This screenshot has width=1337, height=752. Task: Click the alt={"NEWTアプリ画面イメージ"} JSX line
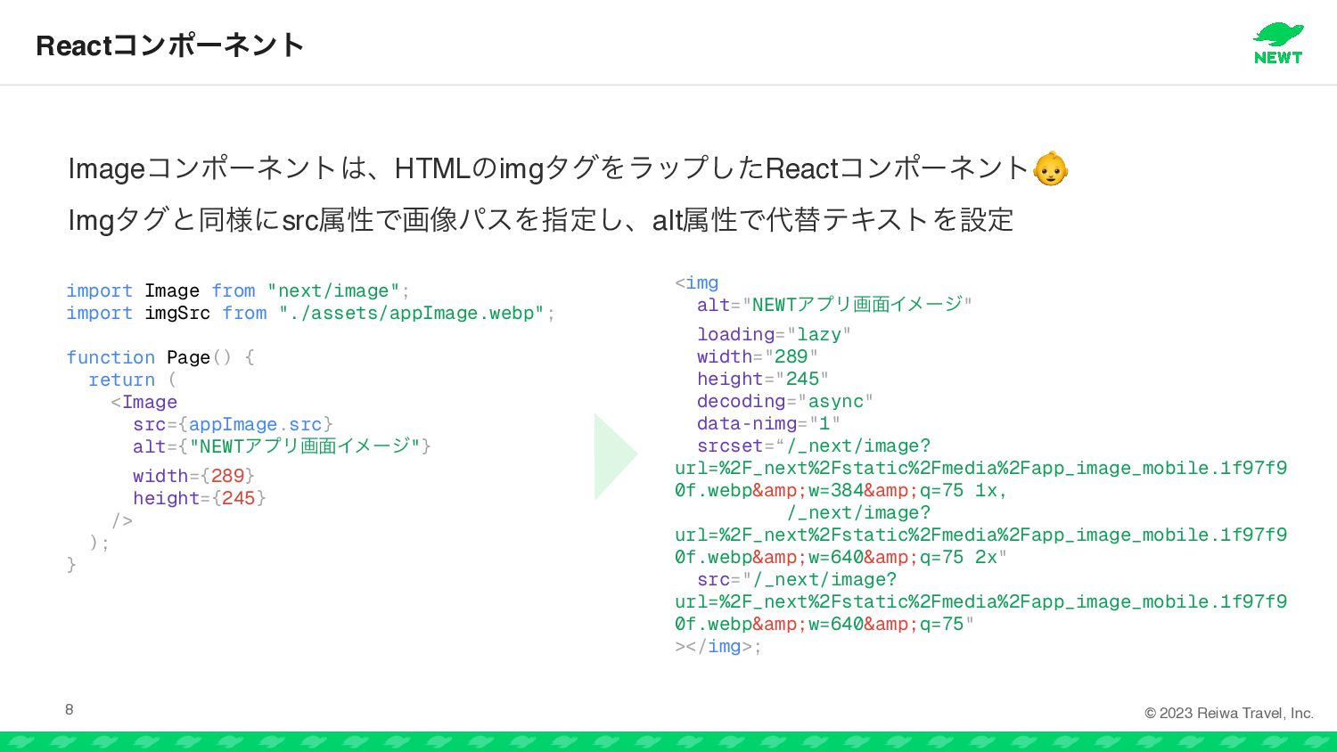(283, 445)
